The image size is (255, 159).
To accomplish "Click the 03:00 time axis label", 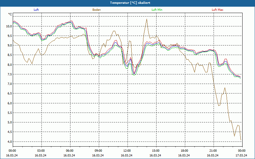I will click(41, 151).
